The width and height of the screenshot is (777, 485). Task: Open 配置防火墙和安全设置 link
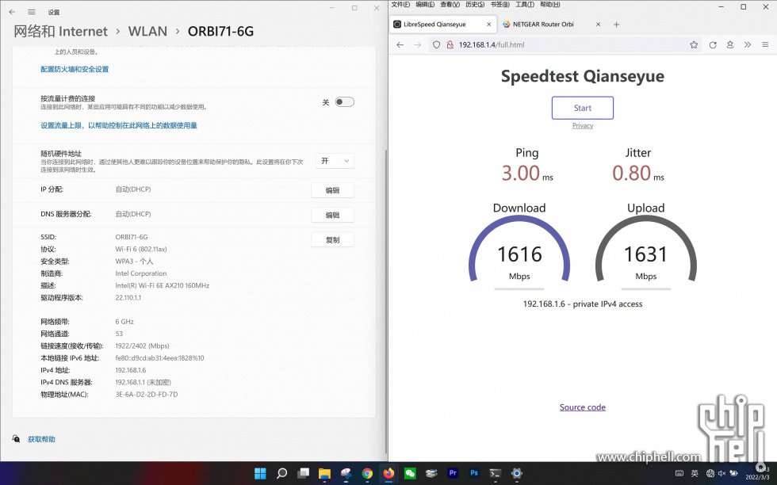pyautogui.click(x=75, y=70)
